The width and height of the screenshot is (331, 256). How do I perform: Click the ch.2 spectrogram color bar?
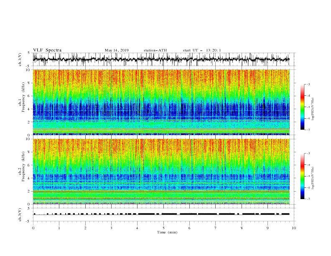tap(302, 176)
